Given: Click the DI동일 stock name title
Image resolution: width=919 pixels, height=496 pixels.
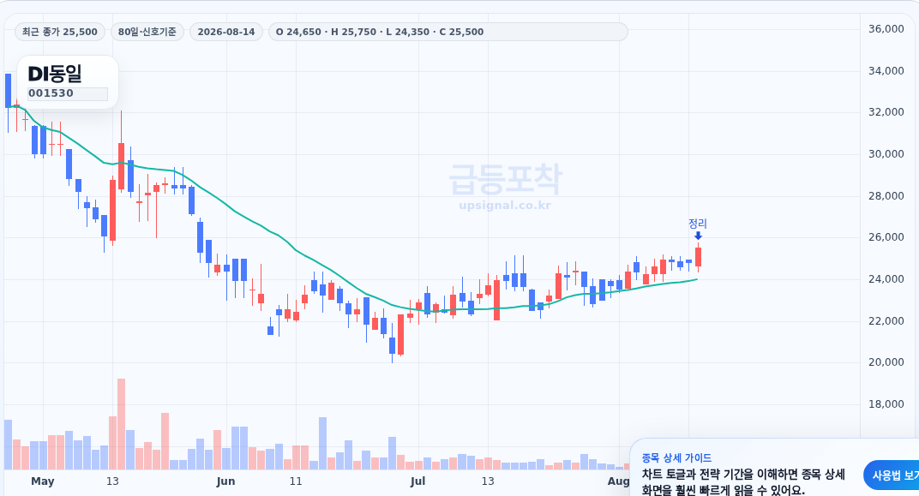Looking at the screenshot, I should point(55,74).
